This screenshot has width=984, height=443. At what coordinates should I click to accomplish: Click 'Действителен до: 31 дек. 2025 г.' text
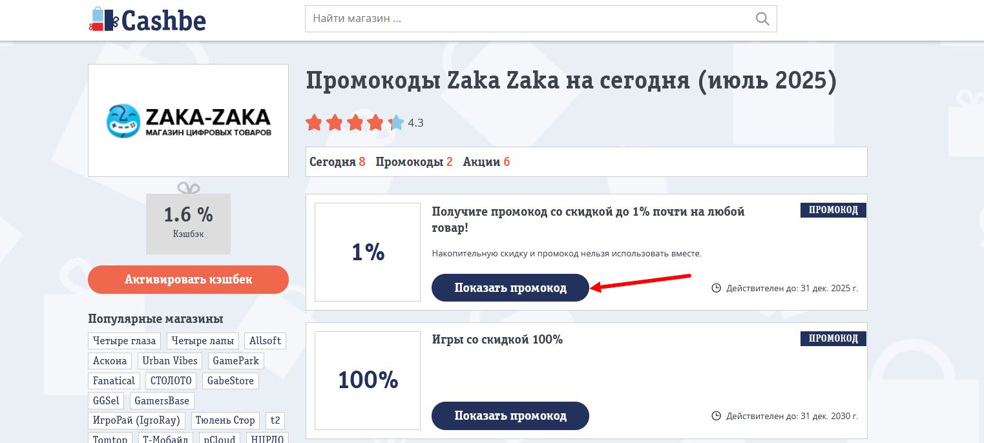[x=792, y=288]
